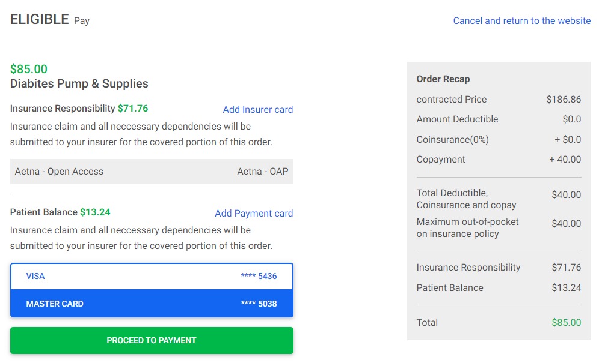
Task: Select the Aetna - Open Access insurer row
Action: pos(152,172)
